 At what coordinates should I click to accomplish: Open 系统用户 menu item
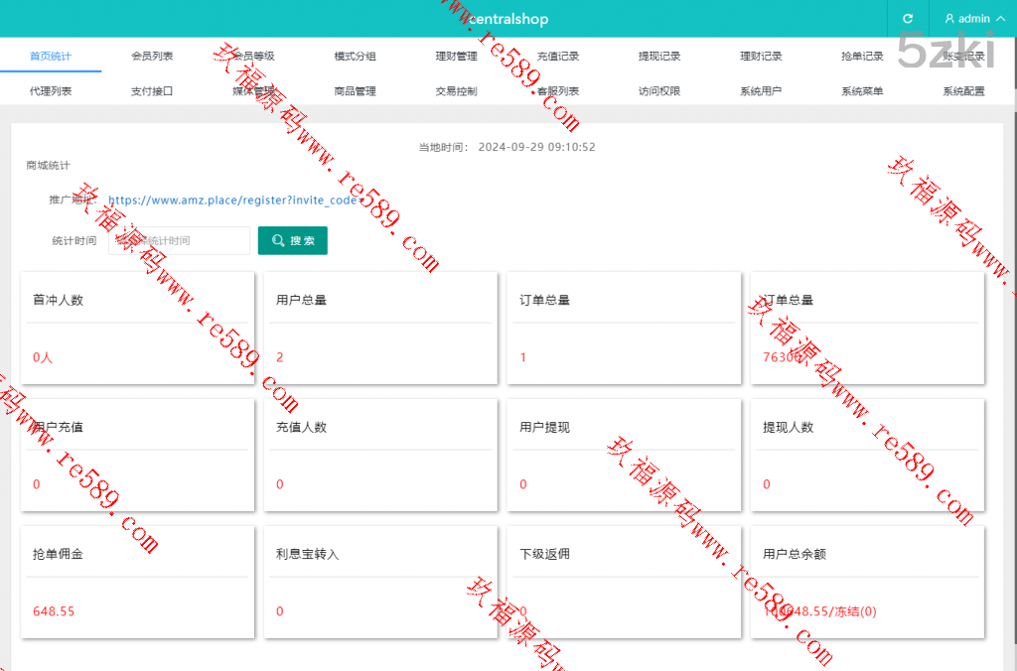point(761,91)
